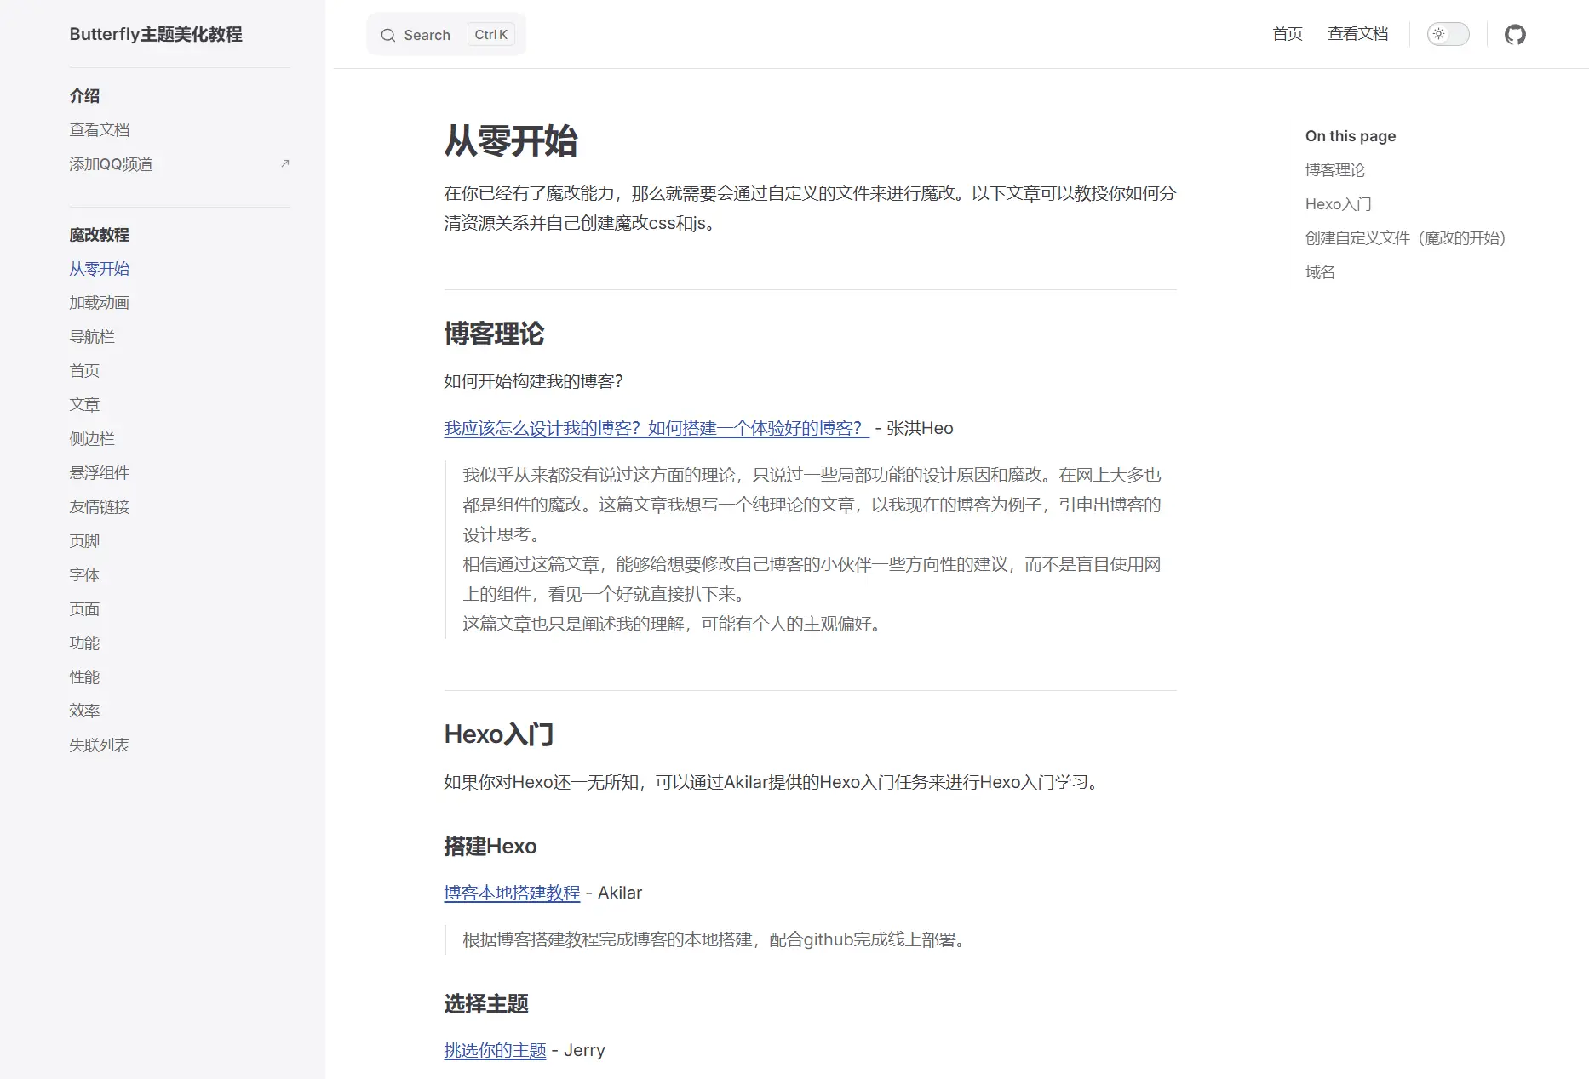Jump to 创建自定义文件 outline entry
1589x1079 pixels.
point(1405,238)
